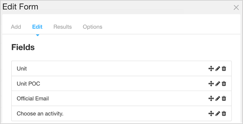The width and height of the screenshot is (243, 124).
Task: Select the Unit field row
Action: [121, 68]
